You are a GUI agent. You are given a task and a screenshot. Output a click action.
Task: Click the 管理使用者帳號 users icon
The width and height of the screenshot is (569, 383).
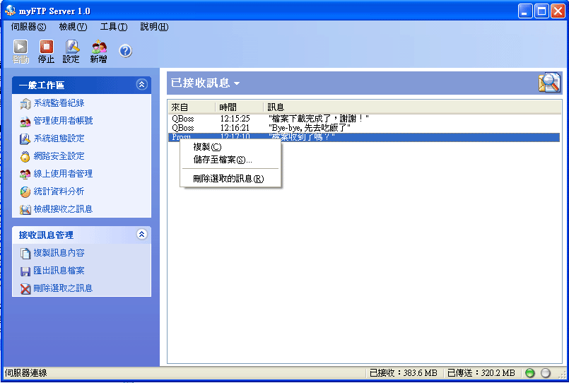[x=25, y=122]
